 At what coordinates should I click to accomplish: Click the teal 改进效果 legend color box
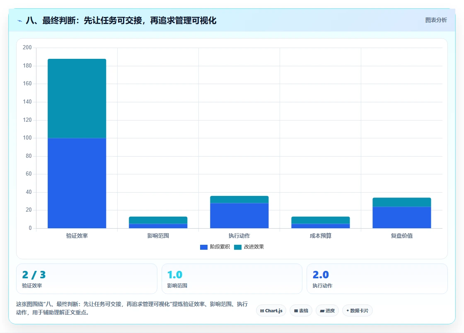tap(238, 247)
